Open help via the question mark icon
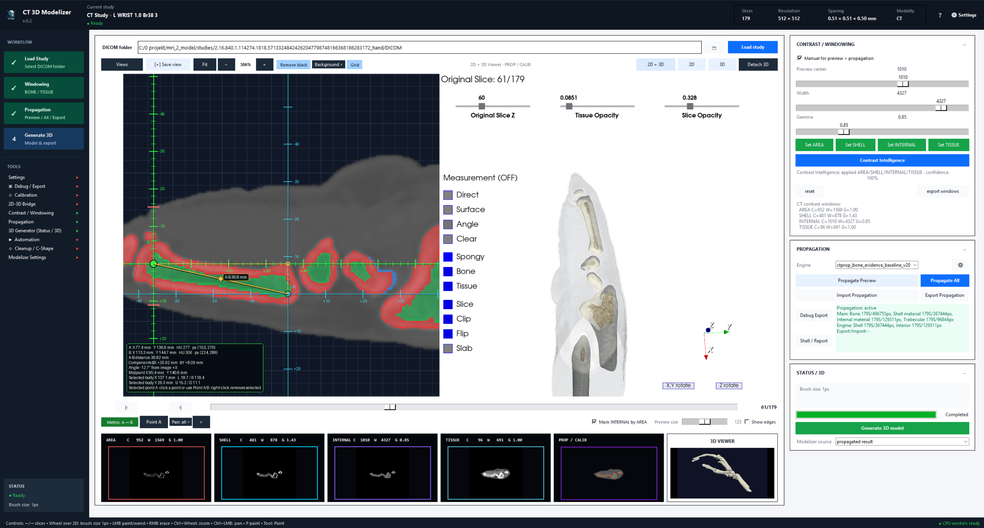The height and width of the screenshot is (528, 984). pos(940,15)
